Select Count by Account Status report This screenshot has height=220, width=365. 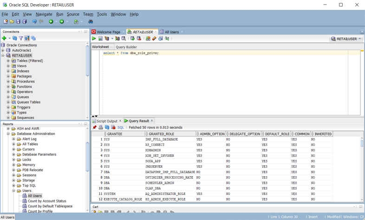coord(46,201)
